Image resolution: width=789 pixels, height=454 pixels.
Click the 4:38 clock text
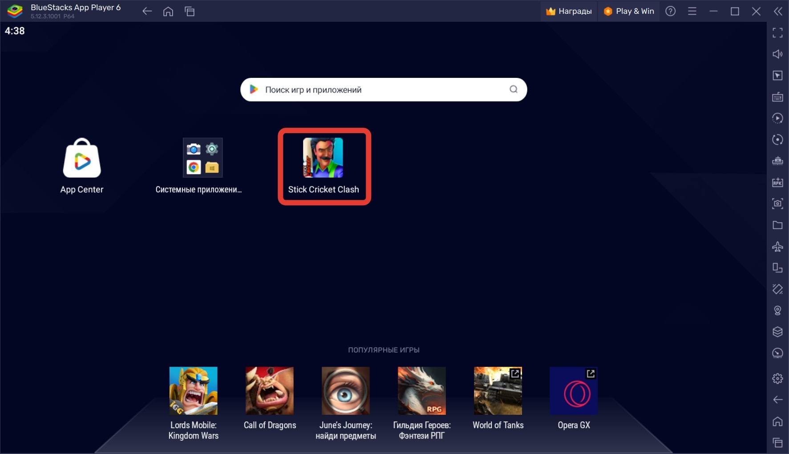point(15,31)
